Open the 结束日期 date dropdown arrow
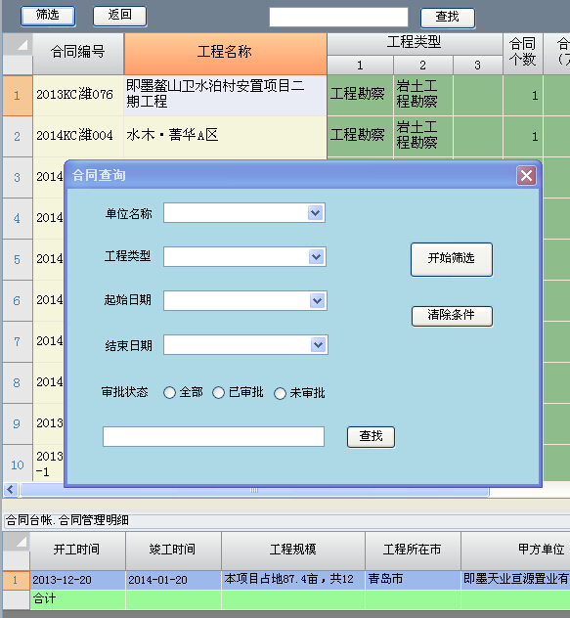Viewport: 570px width, 618px height. pyautogui.click(x=318, y=345)
